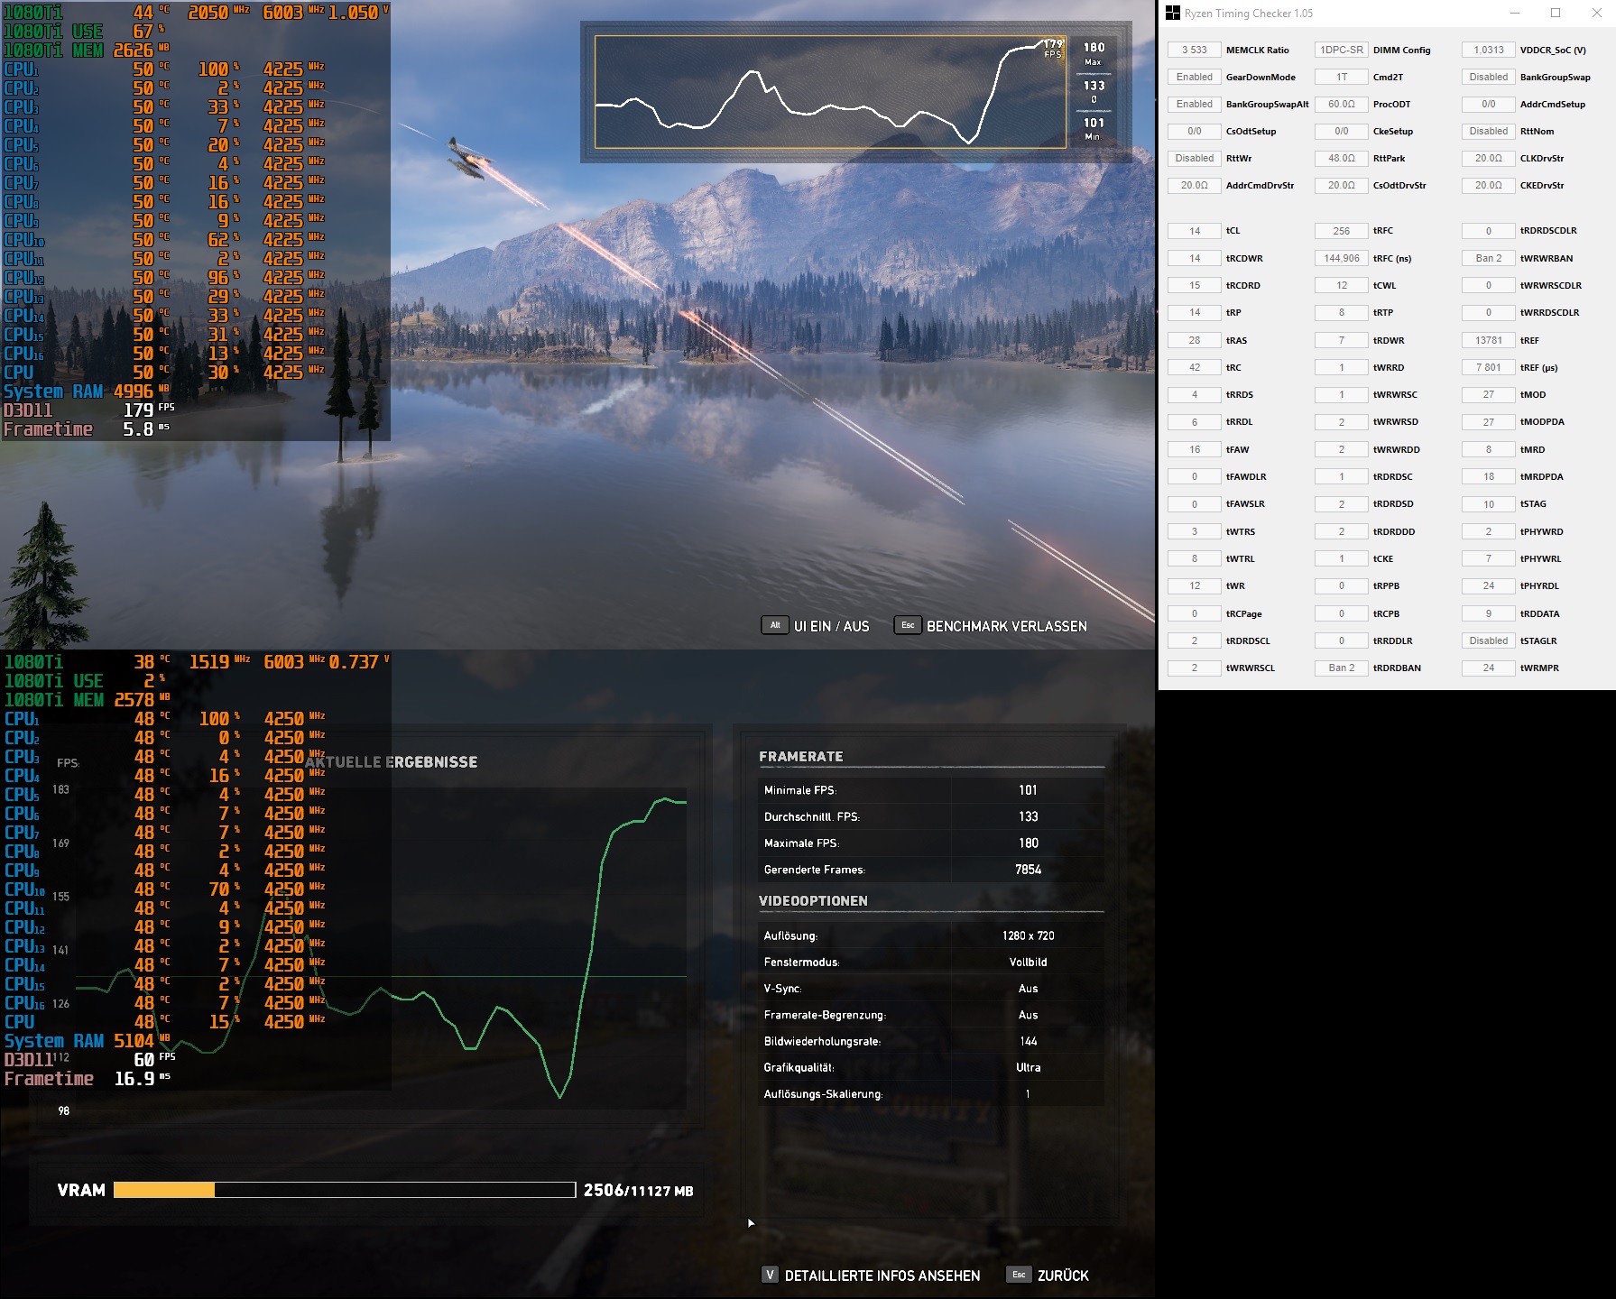Maximize the Ryzen Timing Checker window
This screenshot has width=1616, height=1299.
pos(1556,13)
